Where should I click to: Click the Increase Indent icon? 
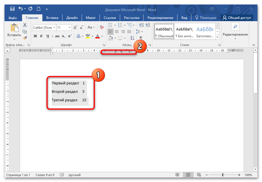tap(148, 25)
